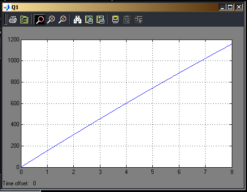Restore saved axes settings icon
The width and height of the screenshot is (247, 192).
pyautogui.click(x=100, y=20)
